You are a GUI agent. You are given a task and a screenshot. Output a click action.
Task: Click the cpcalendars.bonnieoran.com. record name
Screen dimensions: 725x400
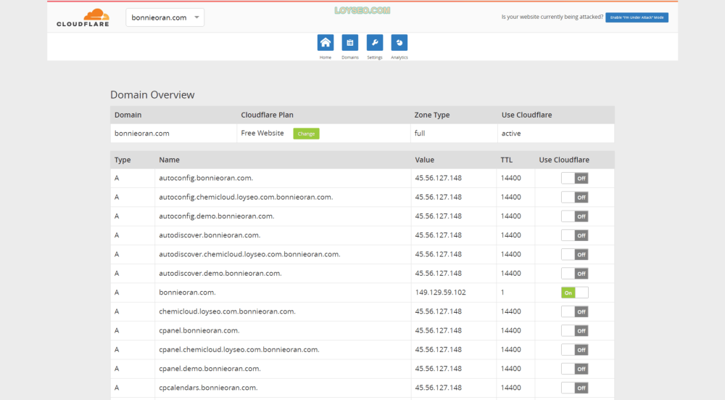coord(208,388)
